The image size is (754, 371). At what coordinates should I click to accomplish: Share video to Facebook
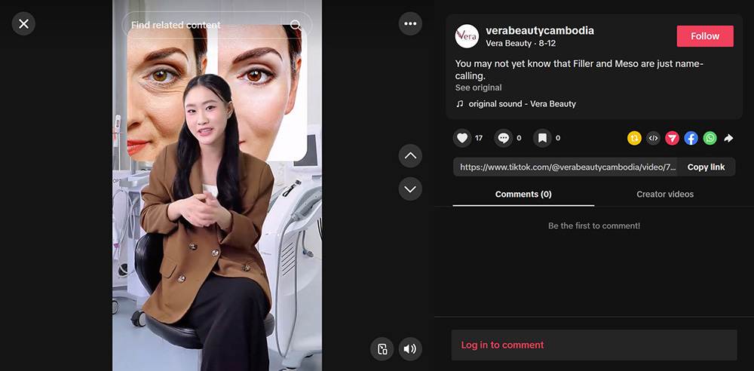click(x=691, y=138)
